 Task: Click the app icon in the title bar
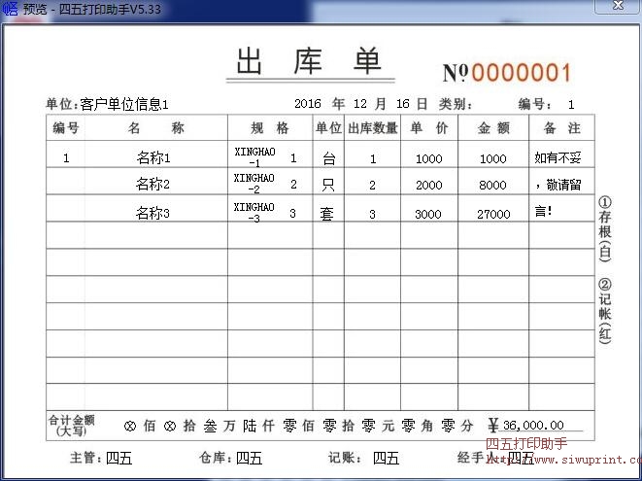point(10,11)
